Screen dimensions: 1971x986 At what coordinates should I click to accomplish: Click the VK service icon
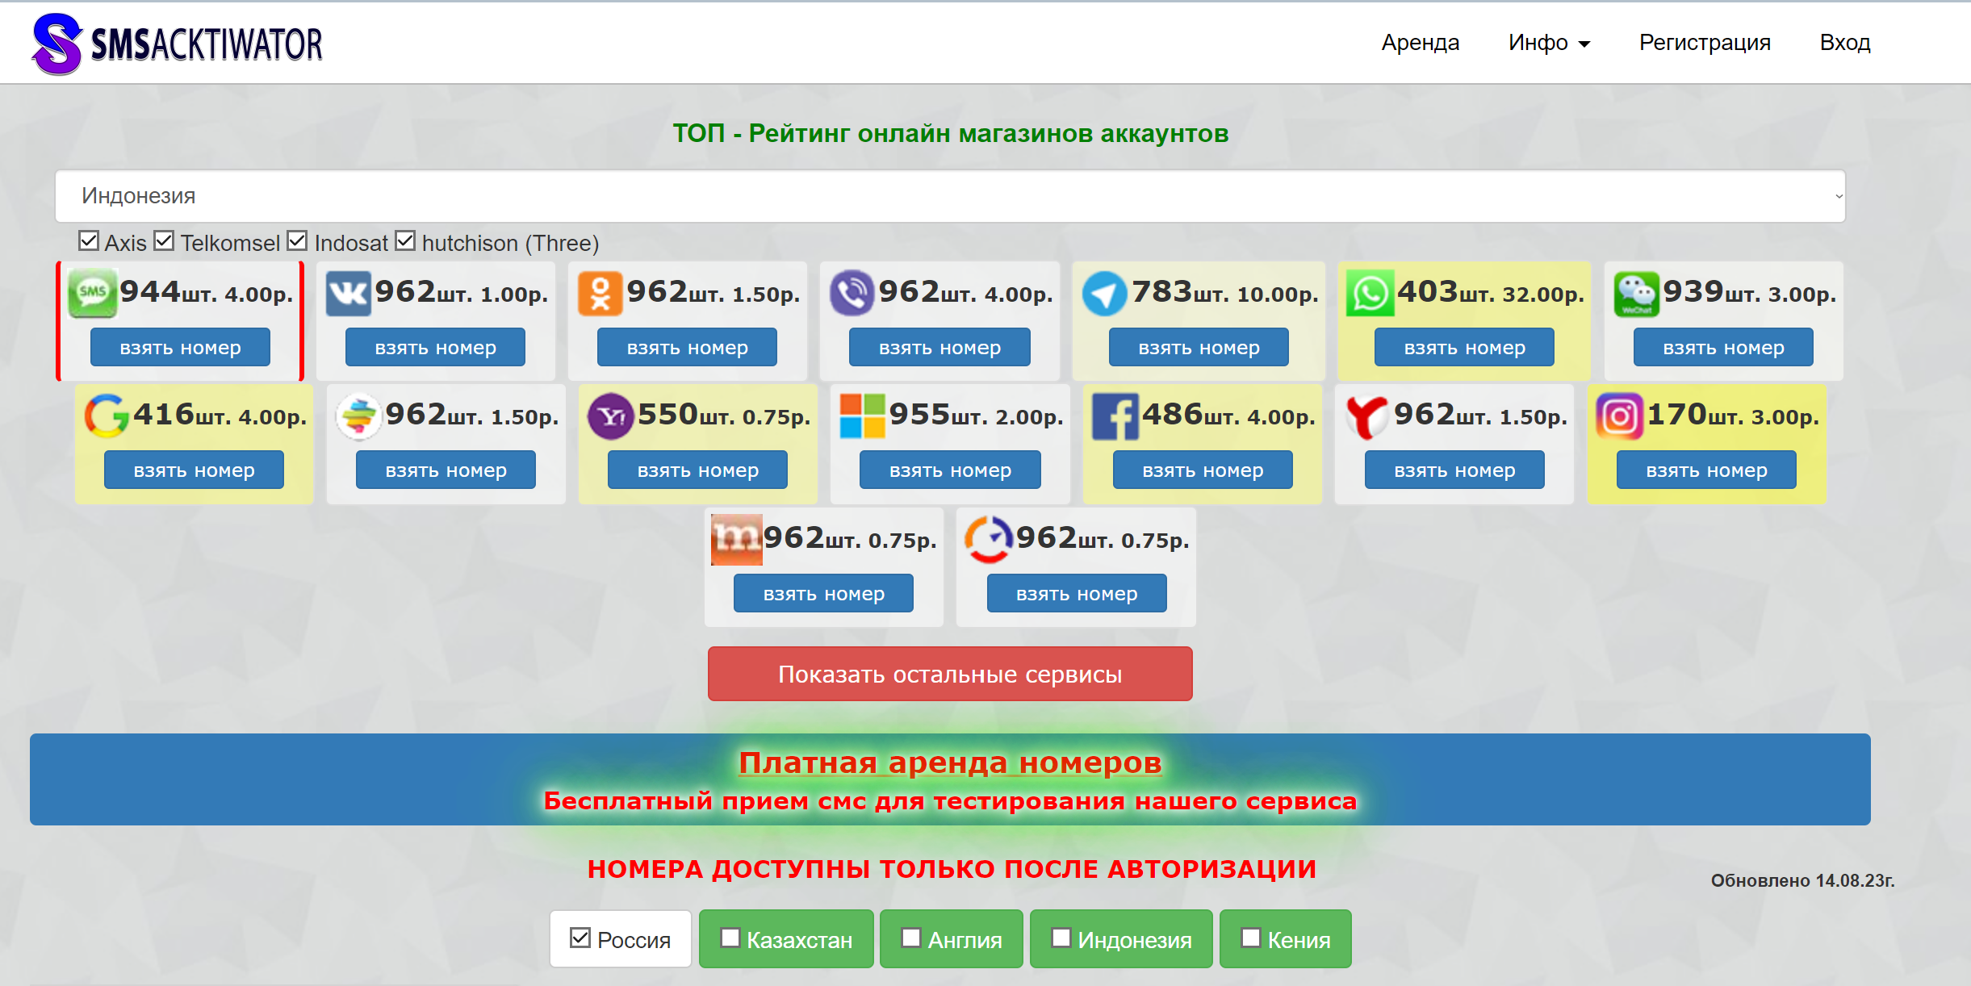tap(348, 293)
